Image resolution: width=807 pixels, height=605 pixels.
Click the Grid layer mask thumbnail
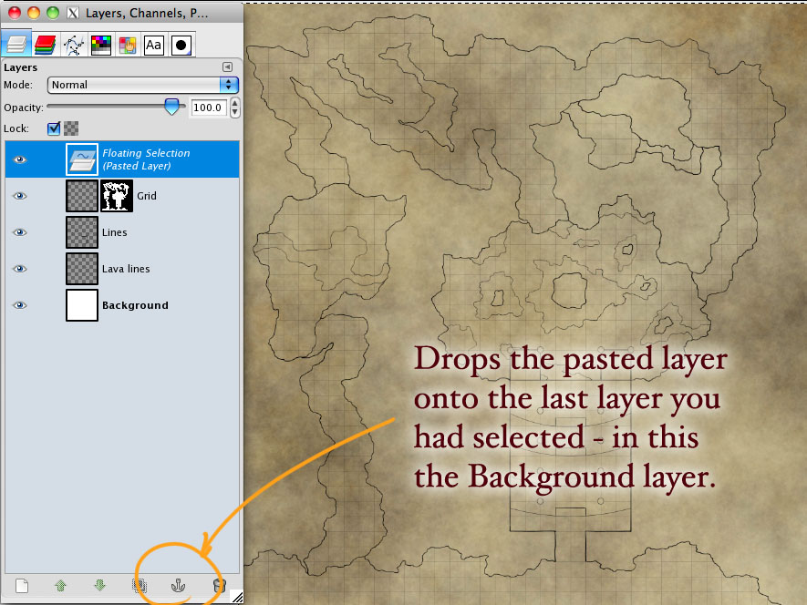117,196
